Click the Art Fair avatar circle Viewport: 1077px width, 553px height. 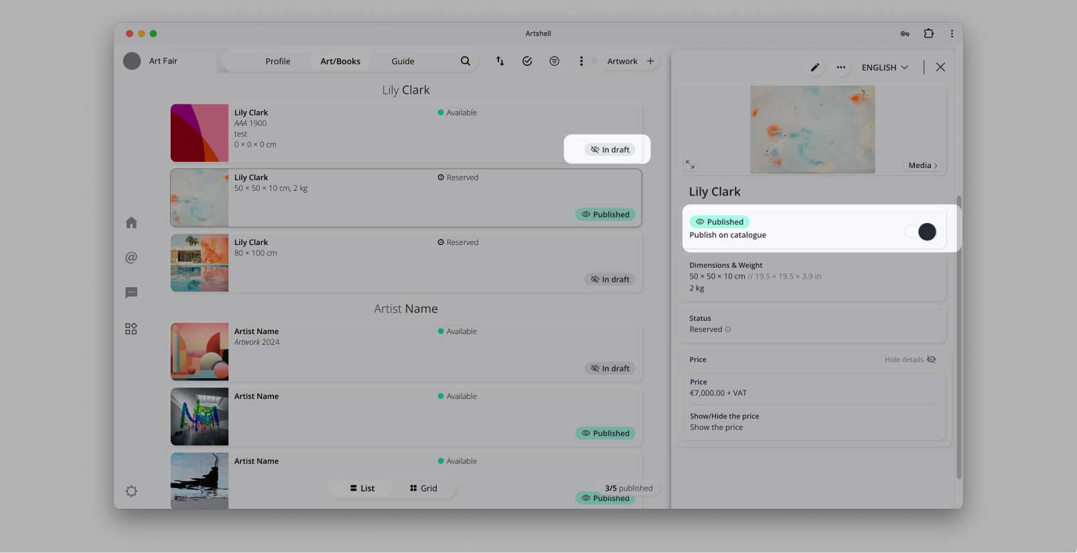pos(132,61)
